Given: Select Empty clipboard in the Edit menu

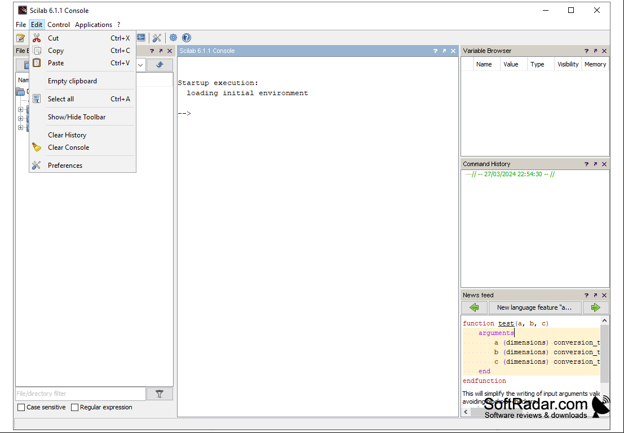Looking at the screenshot, I should [x=82, y=81].
